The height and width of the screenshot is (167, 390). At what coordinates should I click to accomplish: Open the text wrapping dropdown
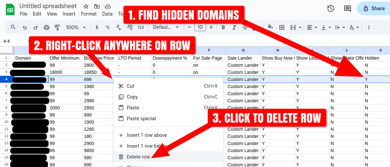(x=340, y=27)
